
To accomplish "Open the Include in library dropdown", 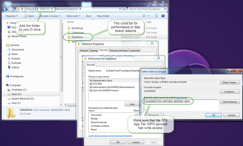I will click(x=50, y=16).
